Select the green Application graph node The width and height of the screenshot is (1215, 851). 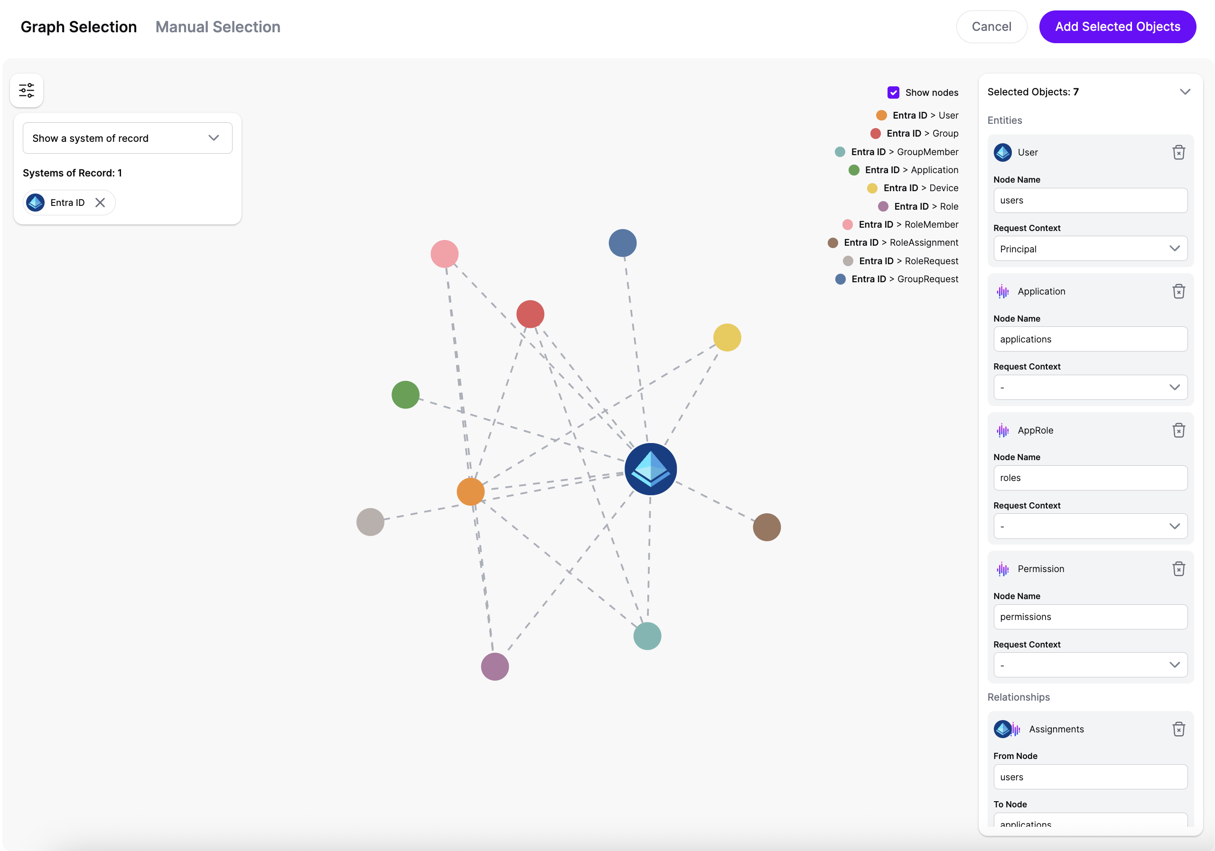(405, 395)
